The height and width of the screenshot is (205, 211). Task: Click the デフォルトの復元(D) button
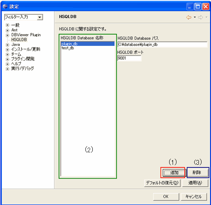(x=162, y=183)
